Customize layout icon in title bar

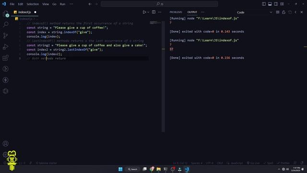point(282,4)
